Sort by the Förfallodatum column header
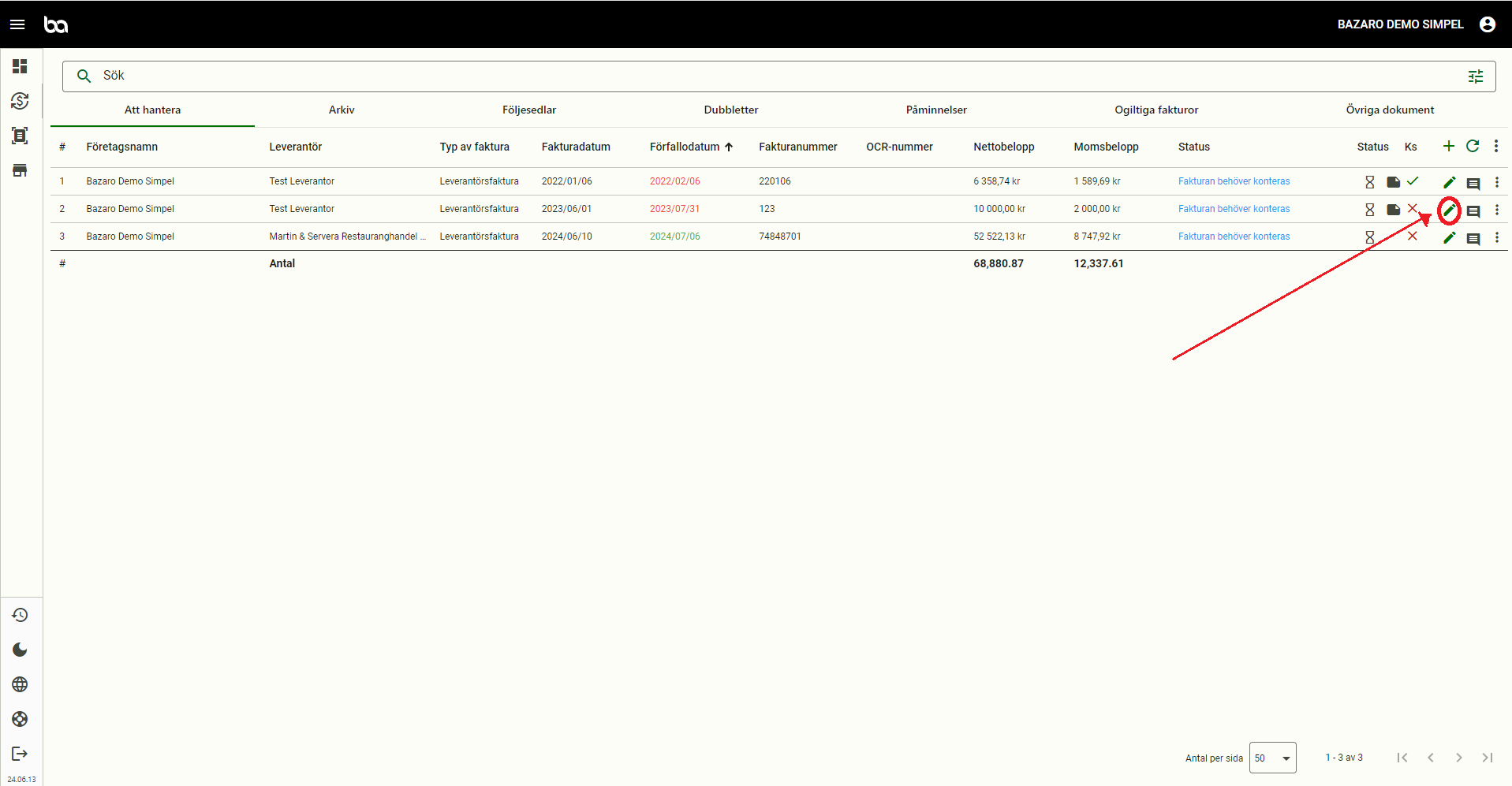The height and width of the screenshot is (786, 1512). click(x=685, y=147)
